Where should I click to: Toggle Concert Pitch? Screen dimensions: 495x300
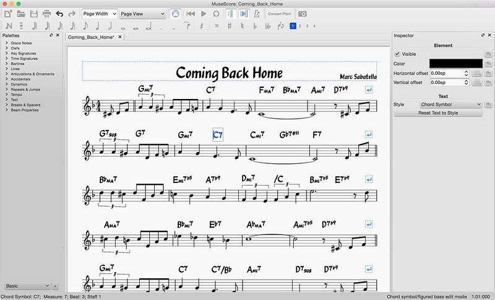coord(279,14)
